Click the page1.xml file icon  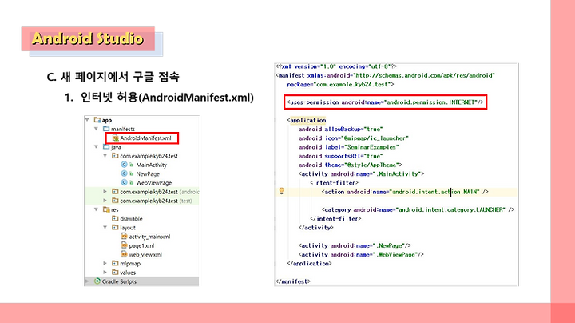pyautogui.click(x=125, y=245)
